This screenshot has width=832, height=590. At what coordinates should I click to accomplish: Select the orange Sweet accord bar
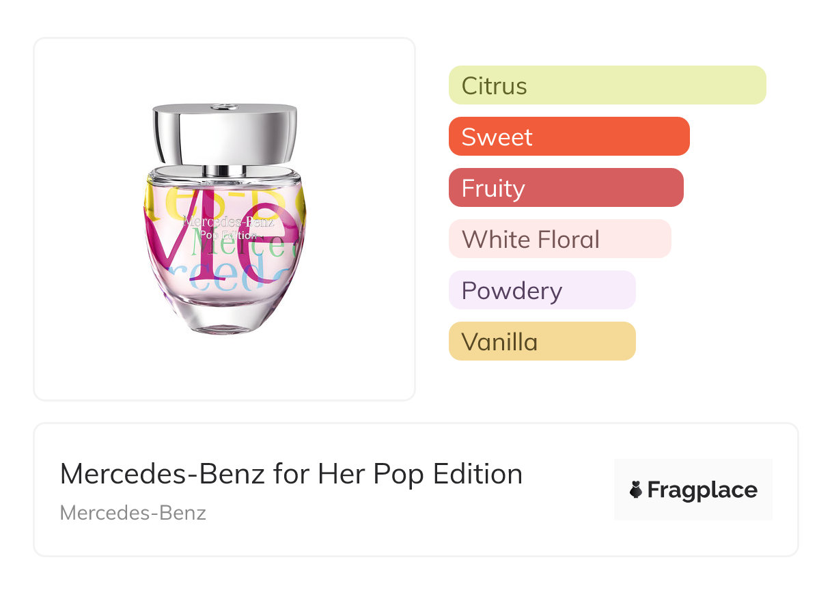[569, 137]
